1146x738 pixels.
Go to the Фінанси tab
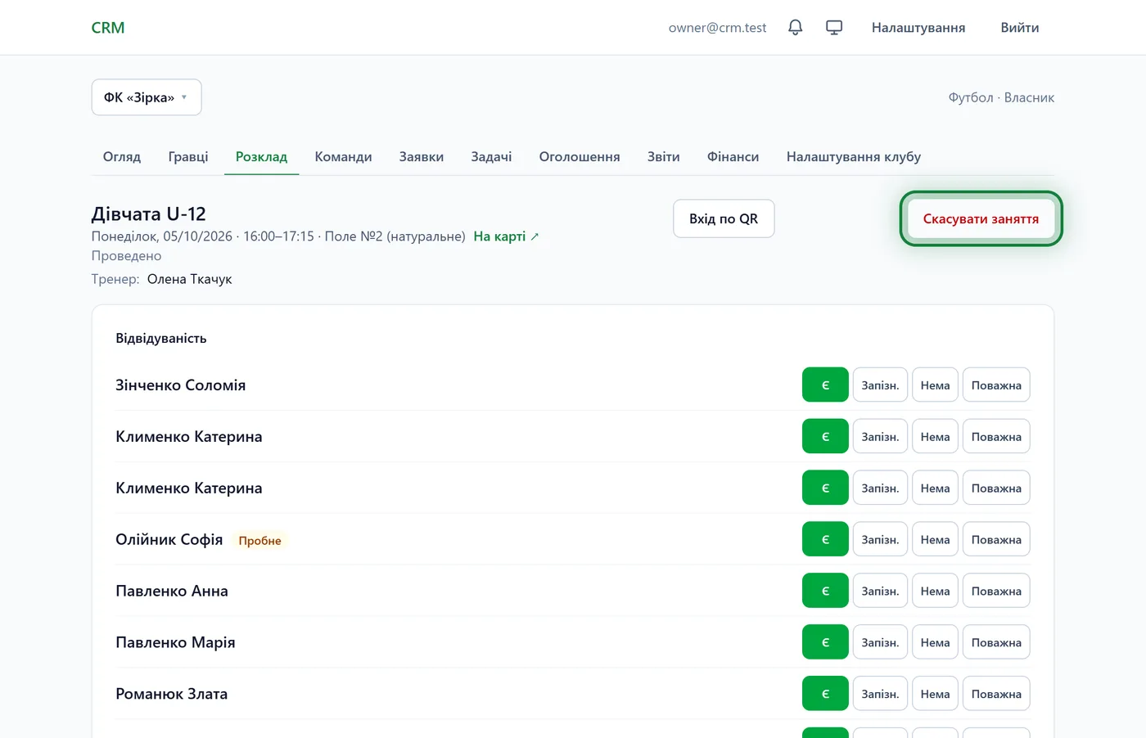(x=733, y=156)
